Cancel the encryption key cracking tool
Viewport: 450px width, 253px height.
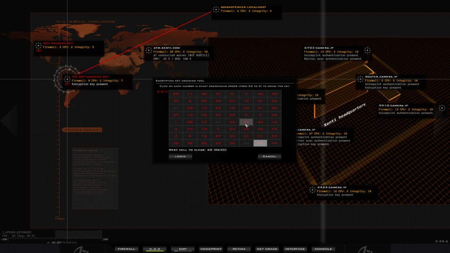(x=269, y=157)
